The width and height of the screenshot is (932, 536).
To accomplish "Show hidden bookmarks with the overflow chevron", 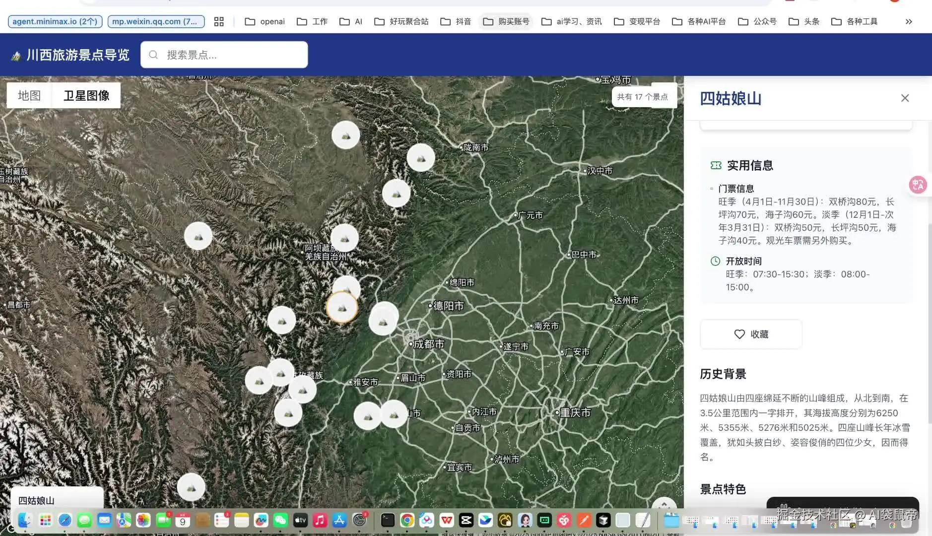I will click(909, 21).
